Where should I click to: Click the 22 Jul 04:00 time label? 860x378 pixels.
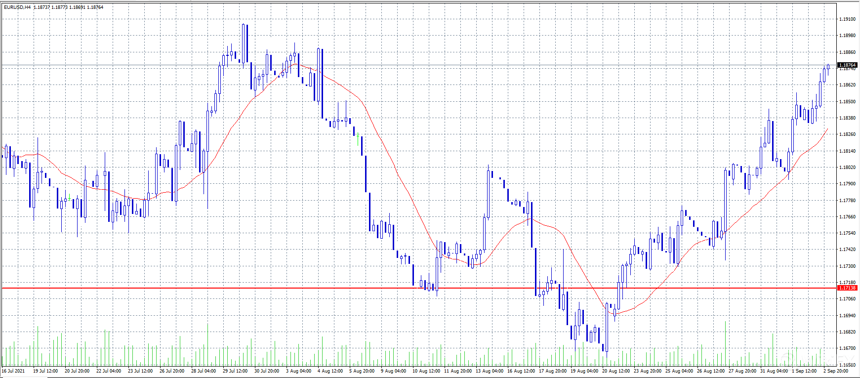(x=109, y=371)
